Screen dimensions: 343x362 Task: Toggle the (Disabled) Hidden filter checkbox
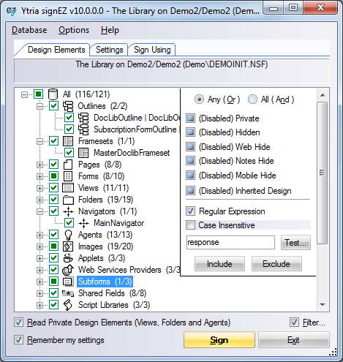190,132
